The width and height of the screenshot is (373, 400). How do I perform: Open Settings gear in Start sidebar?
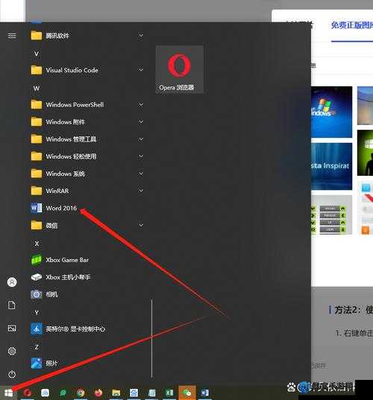pyautogui.click(x=12, y=351)
